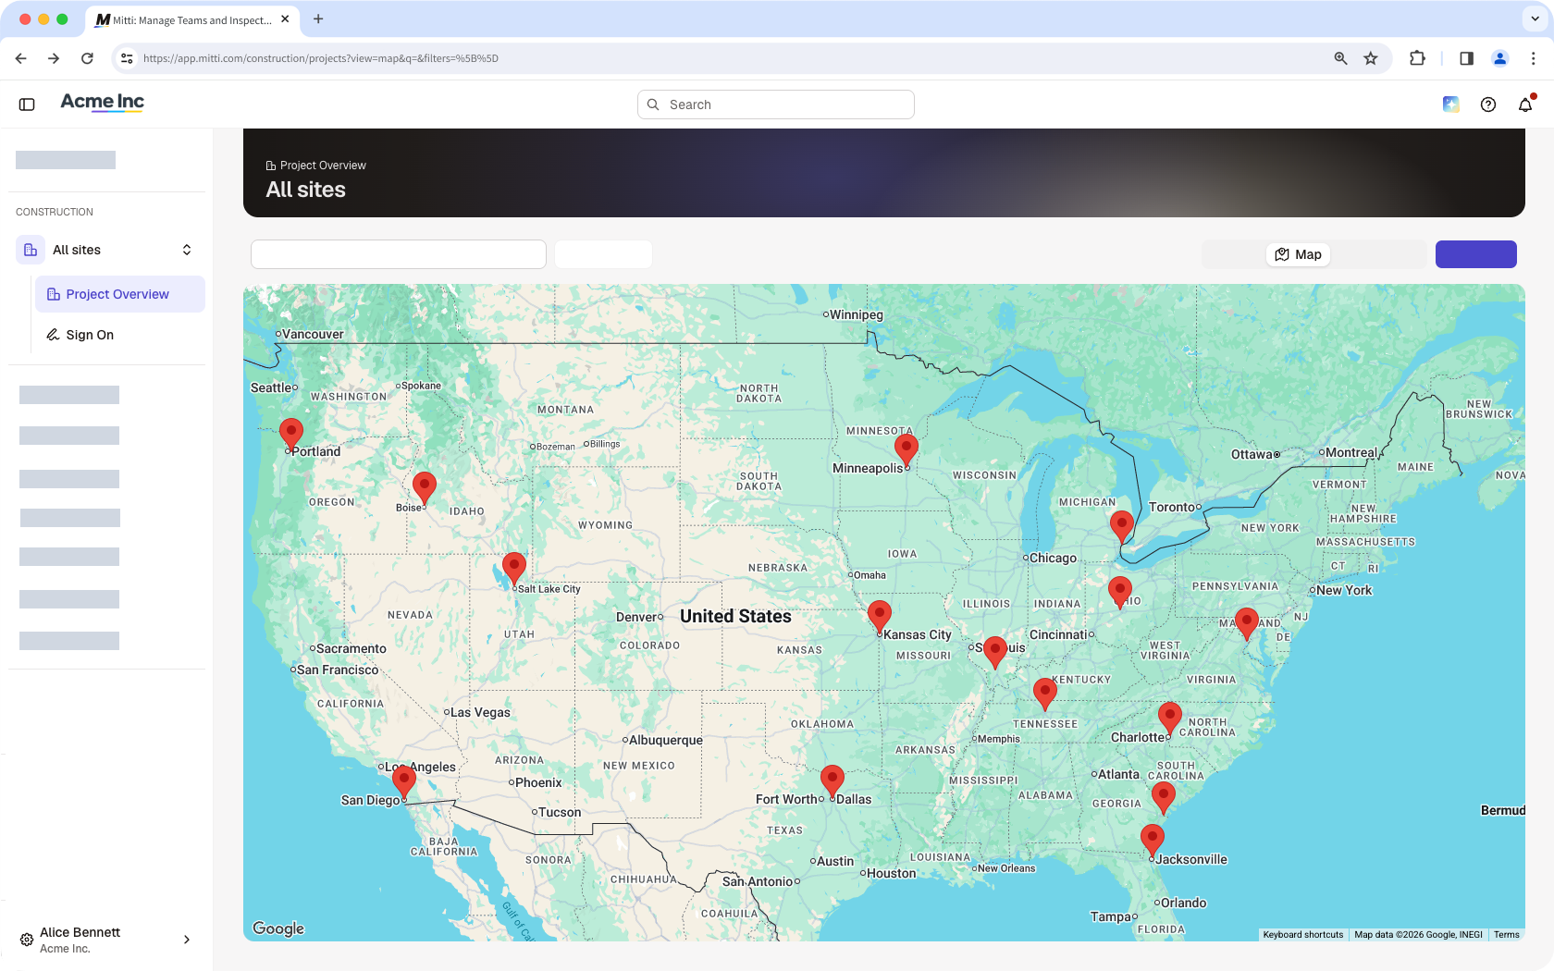This screenshot has width=1554, height=971.
Task: Expand the browser tab list chevron
Action: (1535, 18)
